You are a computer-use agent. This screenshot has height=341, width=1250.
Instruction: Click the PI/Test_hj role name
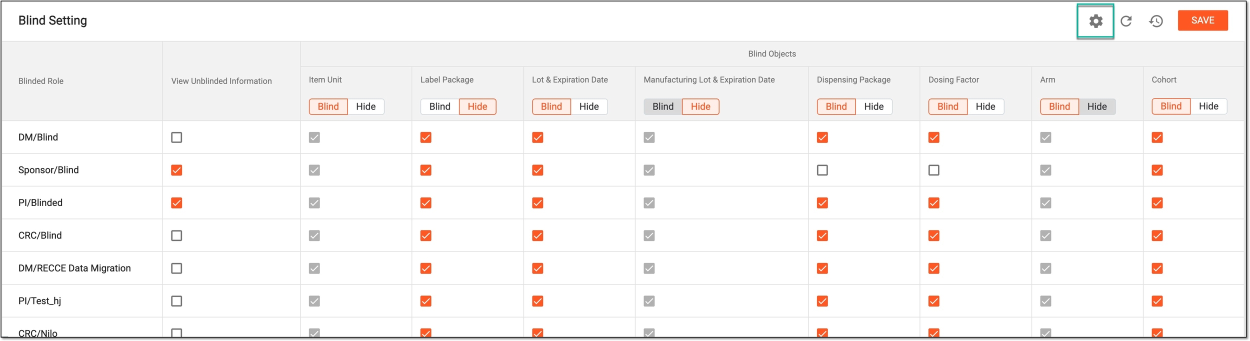coord(40,301)
